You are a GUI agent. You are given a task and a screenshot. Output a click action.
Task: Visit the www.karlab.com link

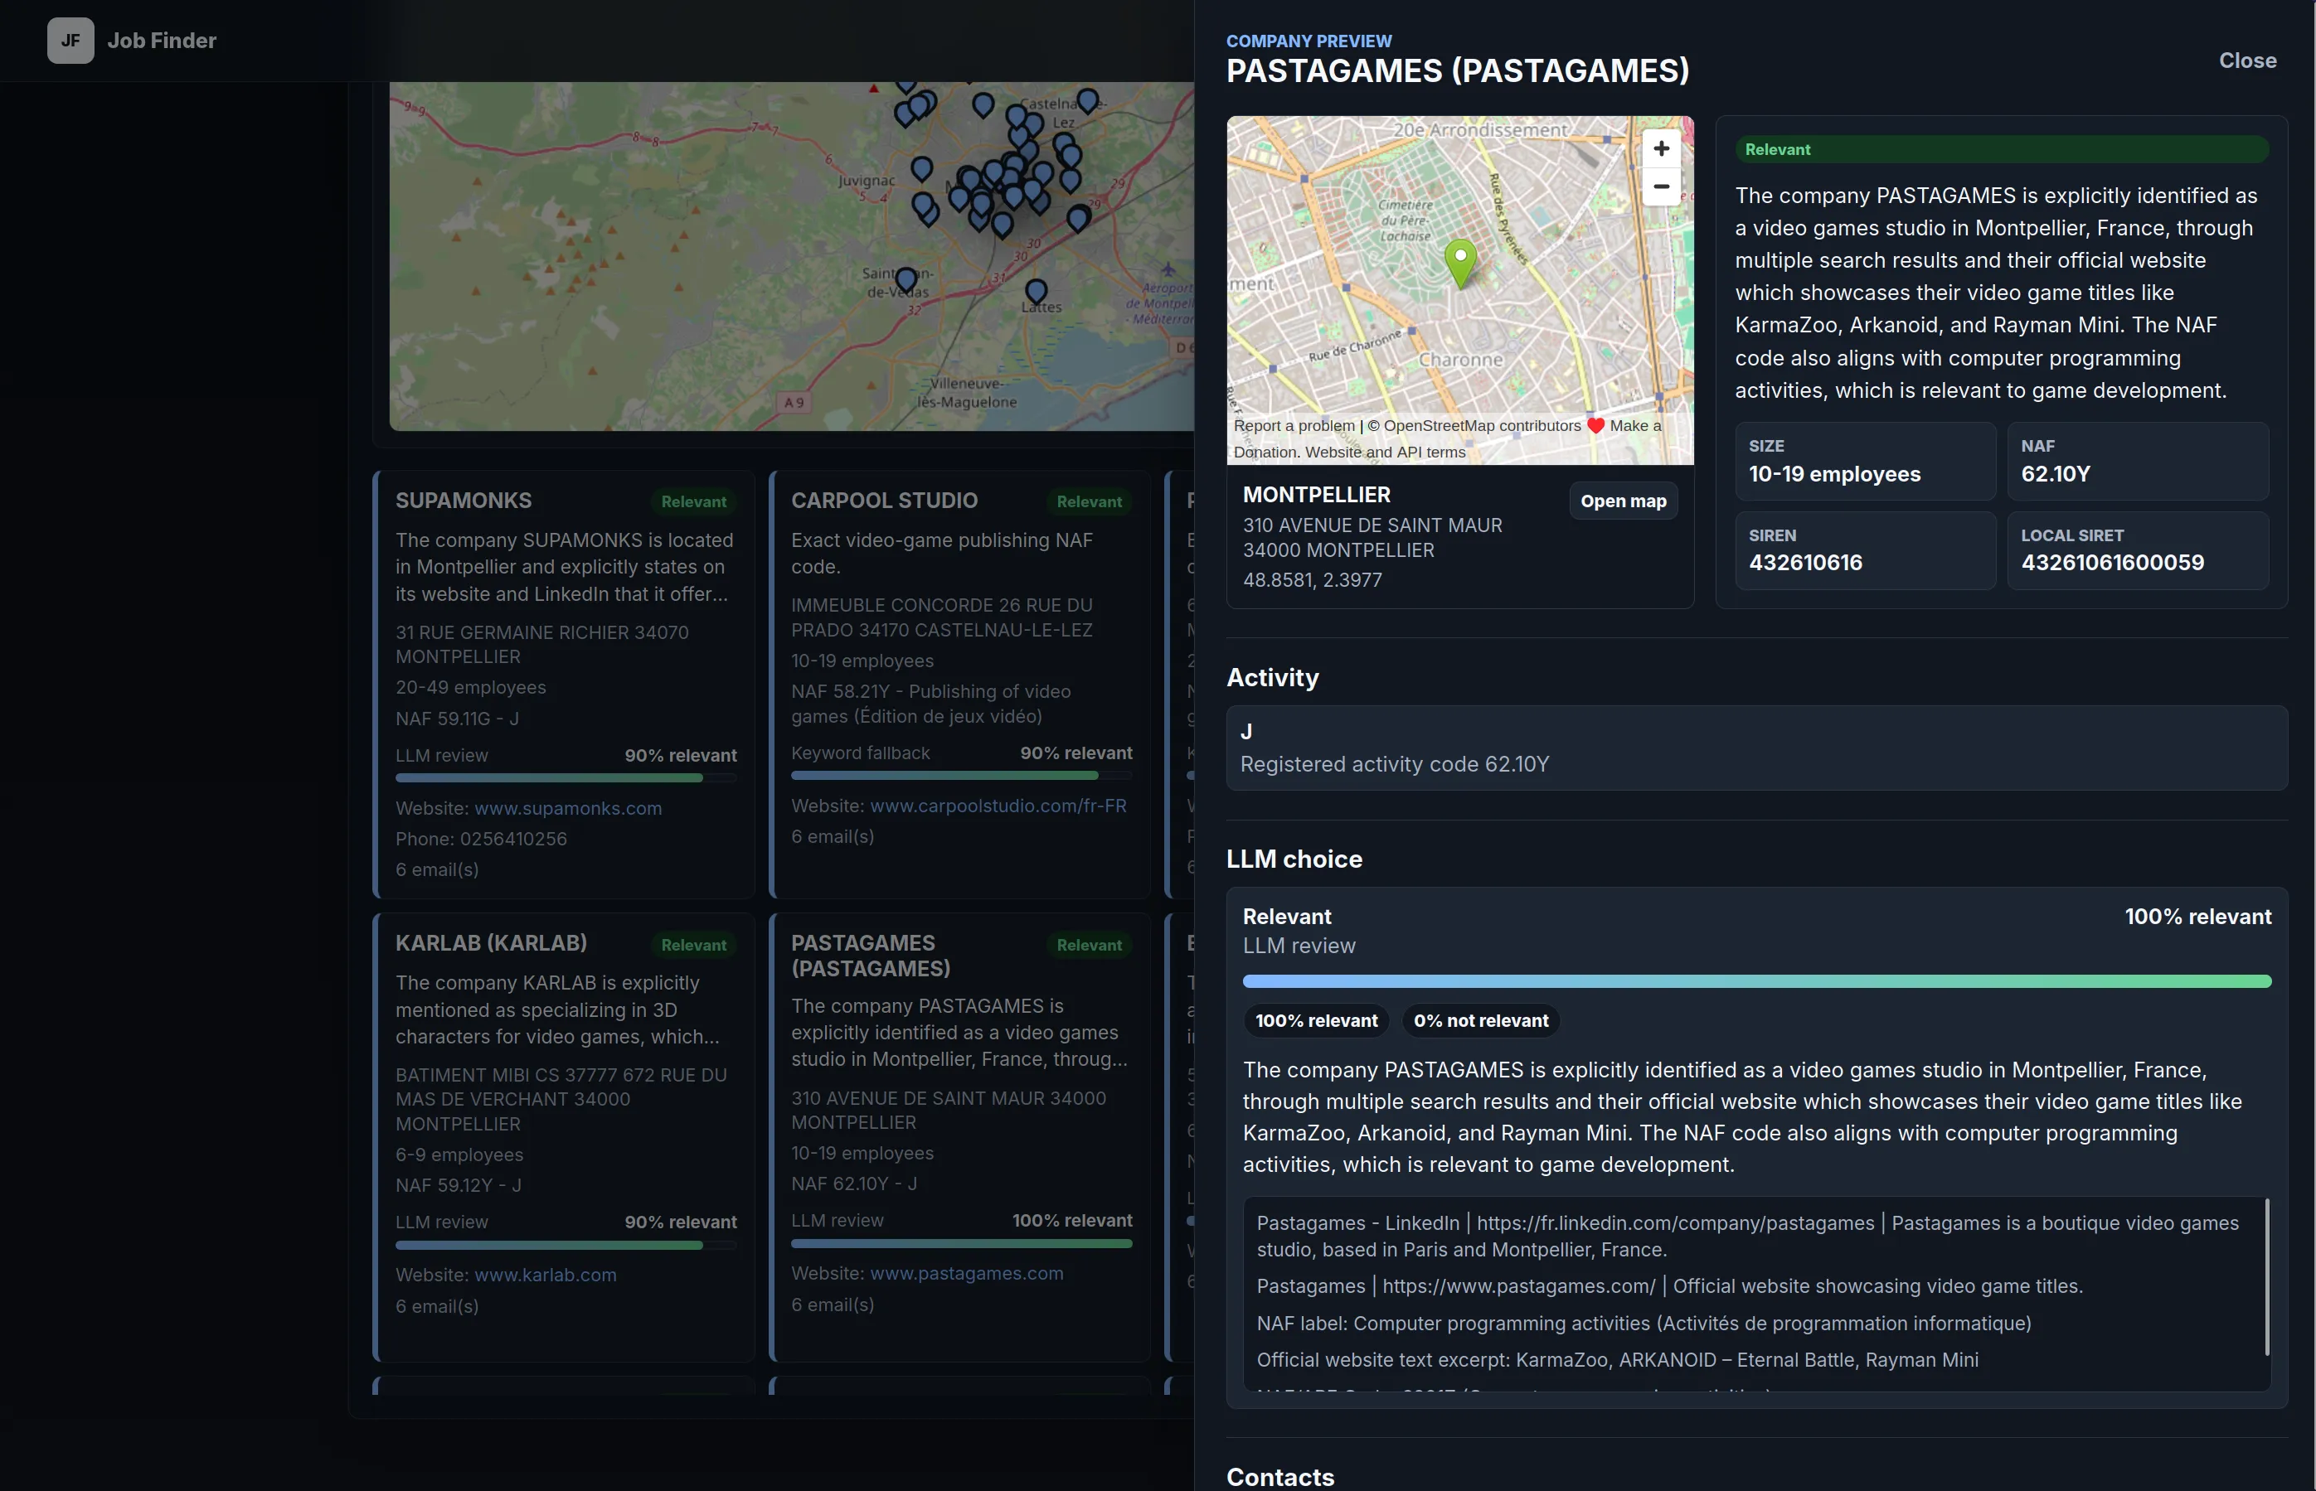pos(546,1276)
